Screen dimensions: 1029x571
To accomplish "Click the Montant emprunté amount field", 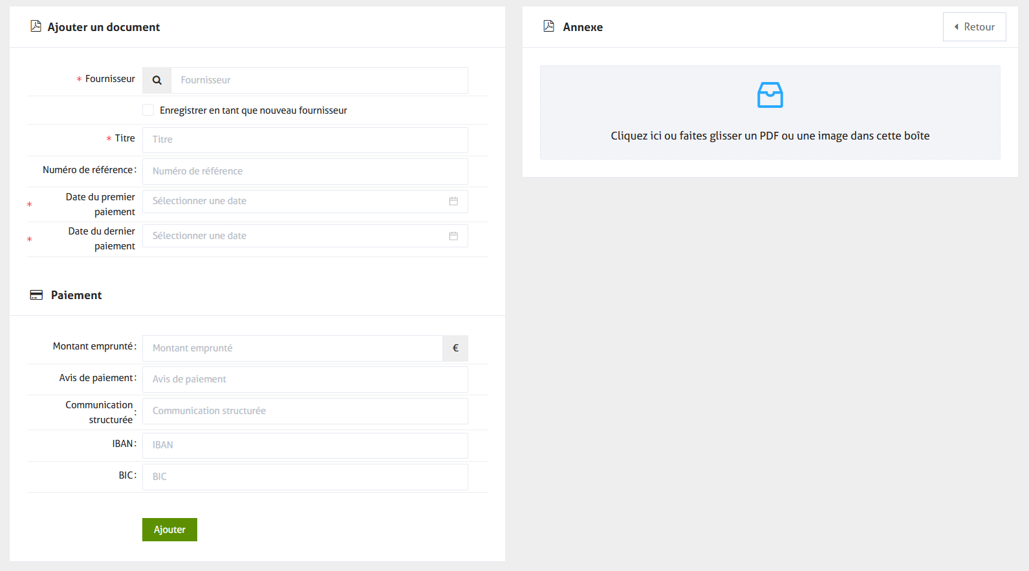I will pos(292,348).
